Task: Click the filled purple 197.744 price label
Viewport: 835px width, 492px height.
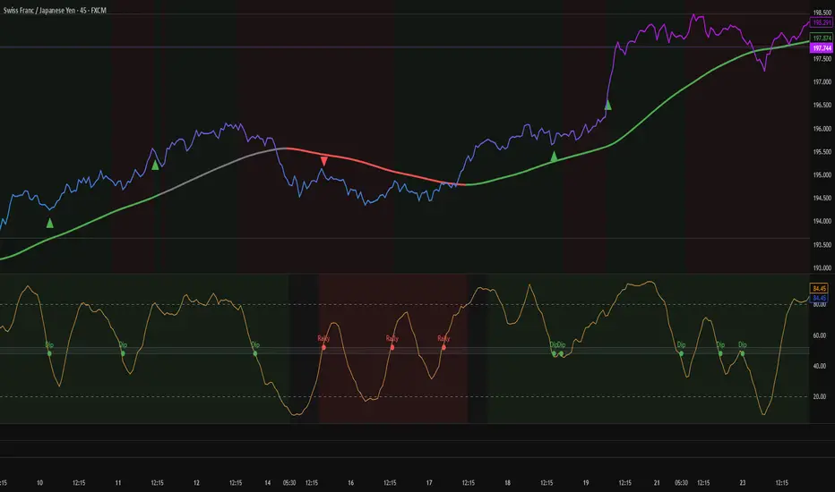Action: pos(822,48)
